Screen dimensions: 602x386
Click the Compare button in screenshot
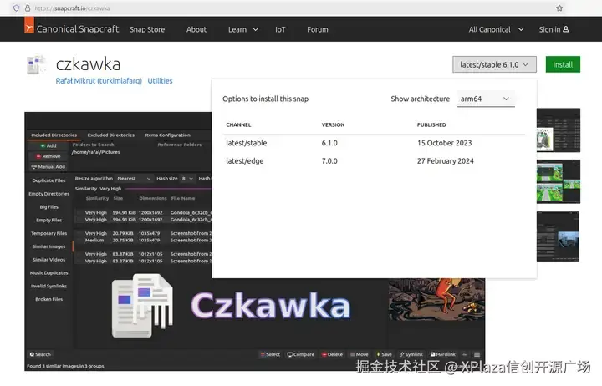(301, 354)
